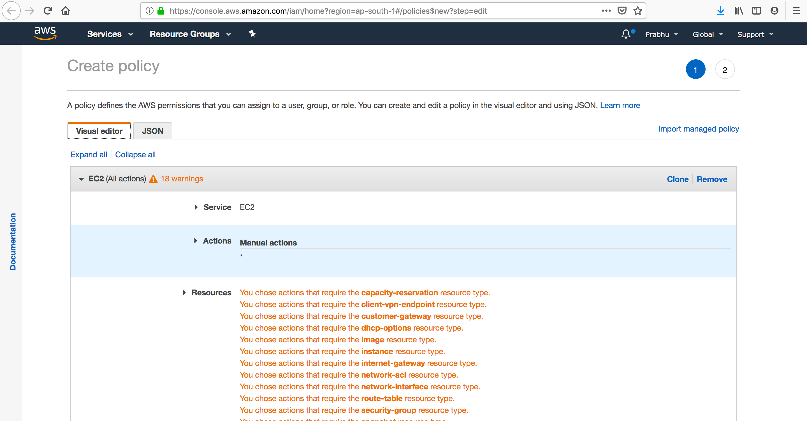Click the Expand all link
This screenshot has height=421, width=807.
tap(89, 155)
